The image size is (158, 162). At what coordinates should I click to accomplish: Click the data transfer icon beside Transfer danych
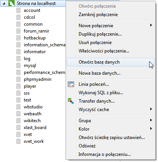71,101
